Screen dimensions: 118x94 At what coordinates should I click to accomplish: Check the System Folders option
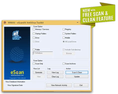pos(64,33)
